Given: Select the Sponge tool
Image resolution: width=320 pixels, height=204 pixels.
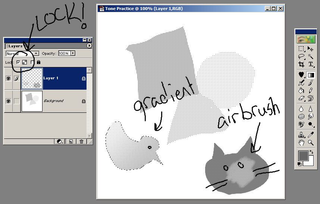Looking at the screenshot, I should coord(301,117).
